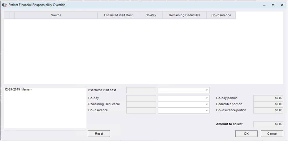
Task: Sort by Estimated Visit Cost column header
Action: tap(118, 15)
